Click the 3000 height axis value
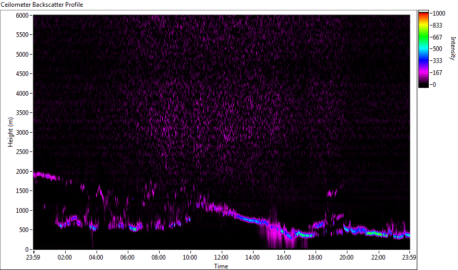The image size is (458, 270). pos(22,133)
